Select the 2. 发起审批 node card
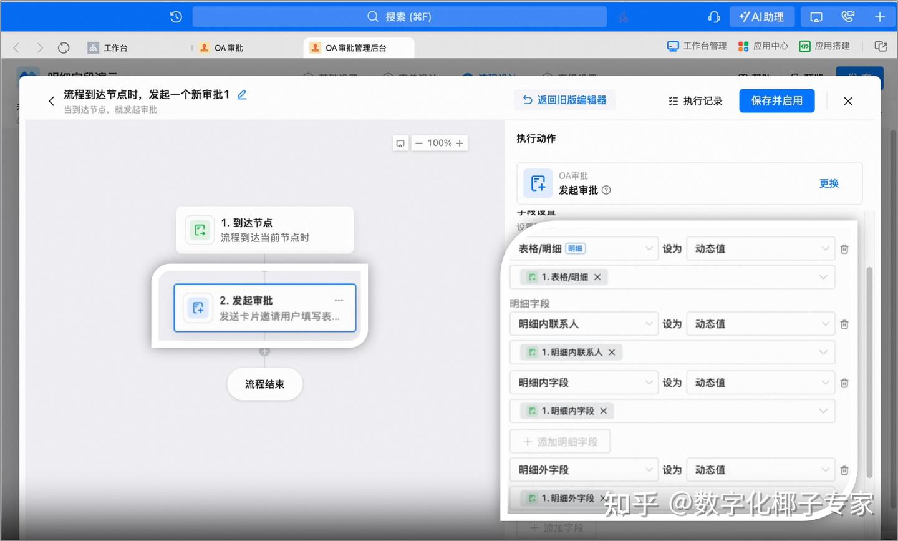The width and height of the screenshot is (898, 541). click(265, 308)
